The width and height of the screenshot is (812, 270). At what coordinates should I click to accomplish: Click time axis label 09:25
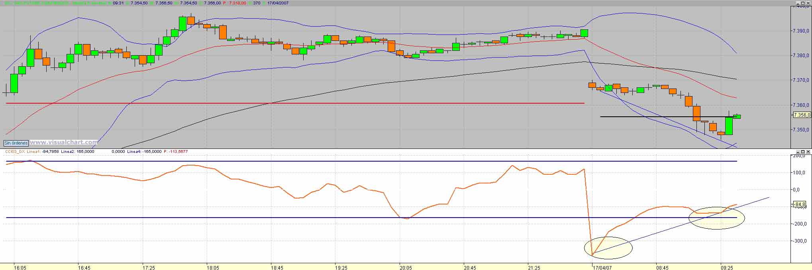[727, 268]
